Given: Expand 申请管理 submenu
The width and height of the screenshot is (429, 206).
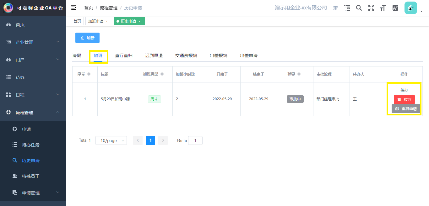Looking at the screenshot, I should click(x=33, y=193).
